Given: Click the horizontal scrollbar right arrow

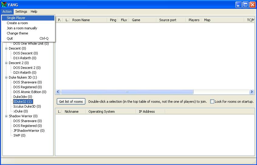Looking at the screenshot, I should (252, 92).
